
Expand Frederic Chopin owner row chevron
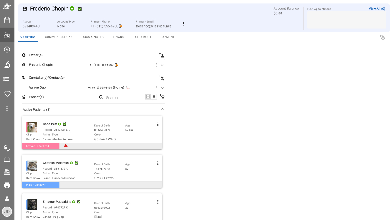coord(162,65)
